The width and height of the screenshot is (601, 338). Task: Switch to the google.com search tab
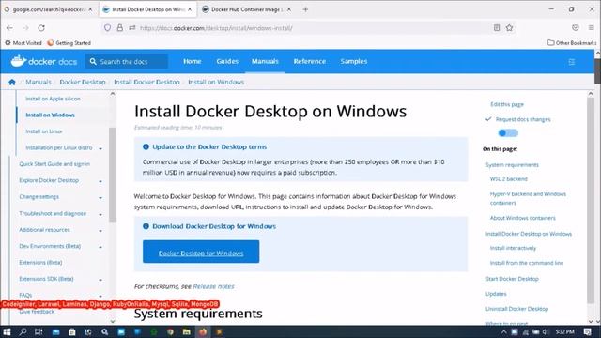coord(48,9)
